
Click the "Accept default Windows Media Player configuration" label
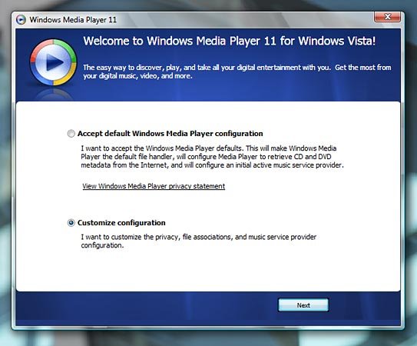170,134
